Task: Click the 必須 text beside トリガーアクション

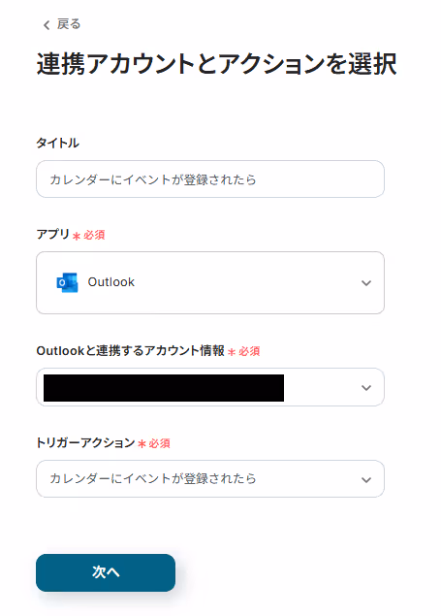Action: click(159, 443)
